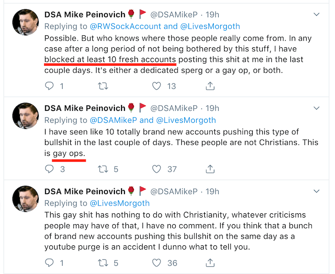
Task: Retweet the first tweet about fresh accounts
Action: point(102,86)
